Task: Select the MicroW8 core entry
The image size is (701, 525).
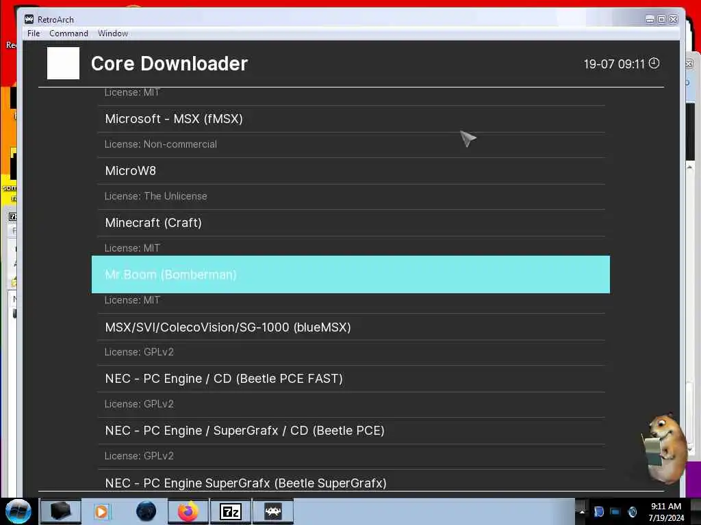Action: pos(351,170)
